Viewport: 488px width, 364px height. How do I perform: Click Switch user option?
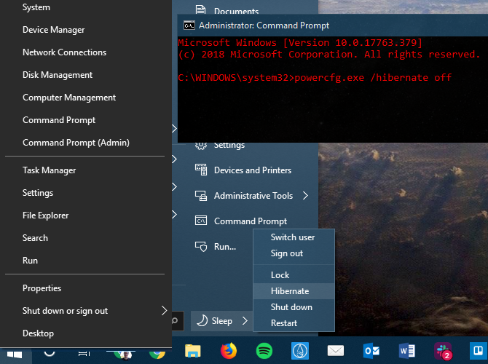click(293, 237)
